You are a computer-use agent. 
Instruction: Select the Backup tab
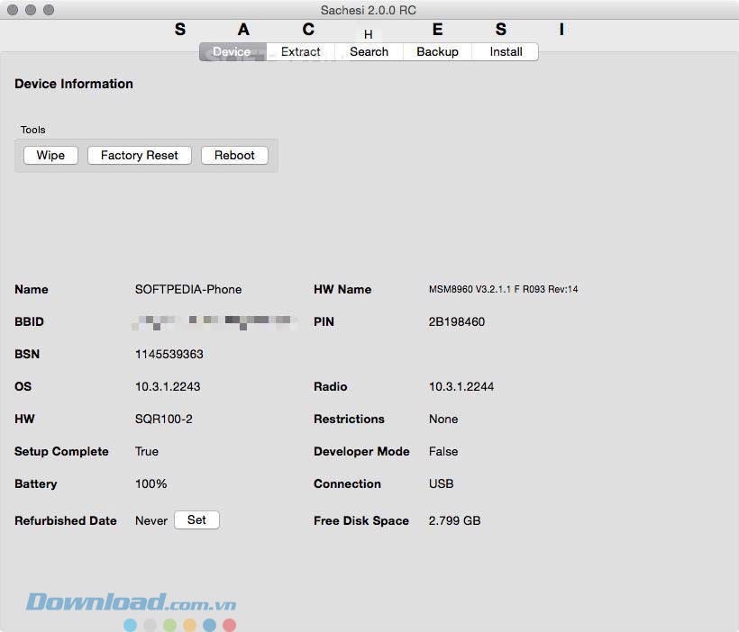coord(437,52)
